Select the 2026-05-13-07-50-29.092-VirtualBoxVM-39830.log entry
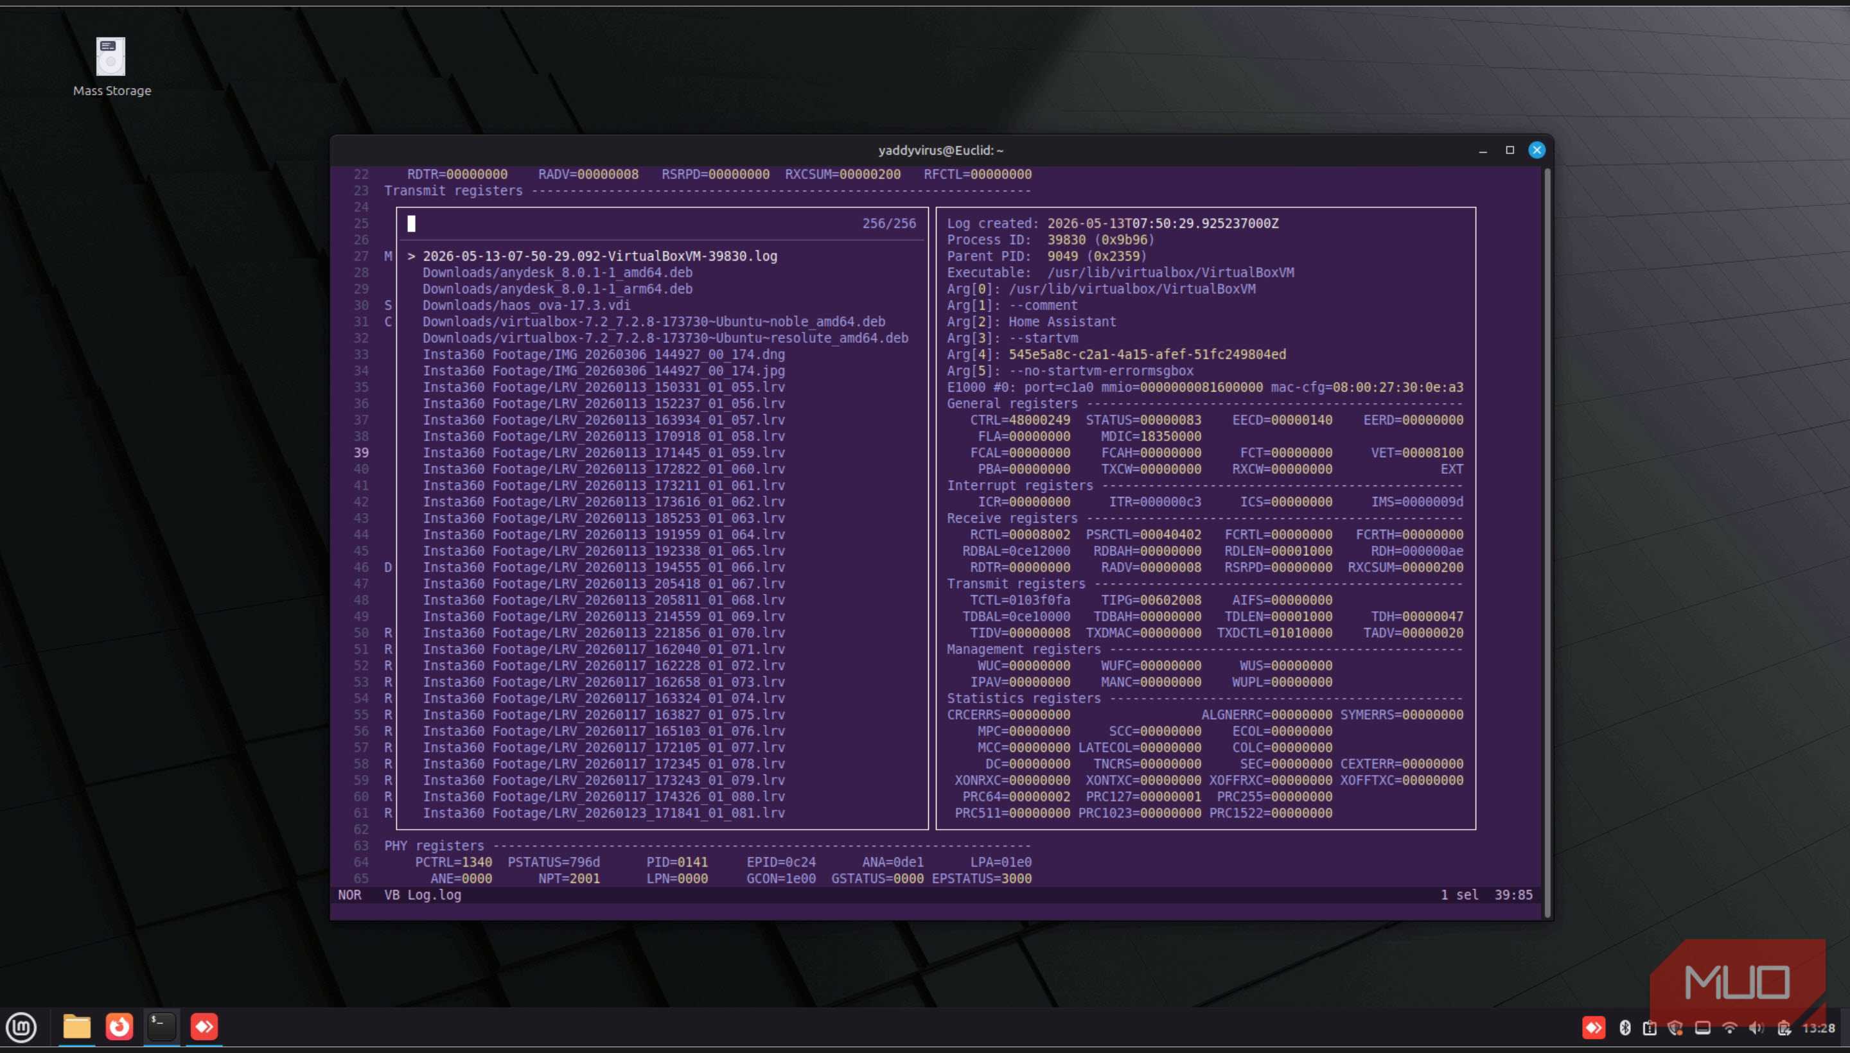The image size is (1850, 1053). [600, 256]
